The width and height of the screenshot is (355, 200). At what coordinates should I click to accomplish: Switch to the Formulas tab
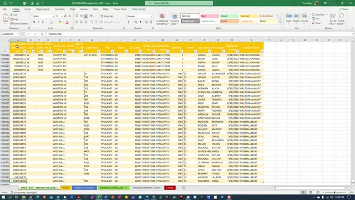[59, 9]
